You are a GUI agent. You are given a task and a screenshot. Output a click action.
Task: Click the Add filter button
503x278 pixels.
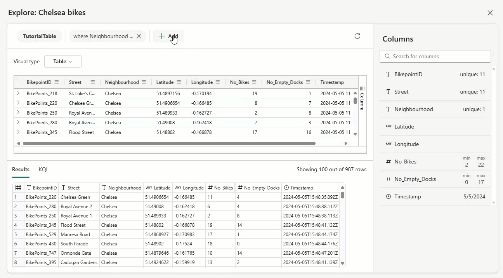[168, 36]
